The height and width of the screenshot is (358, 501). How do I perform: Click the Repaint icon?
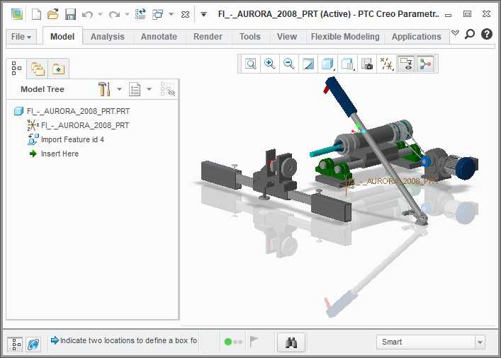308,64
